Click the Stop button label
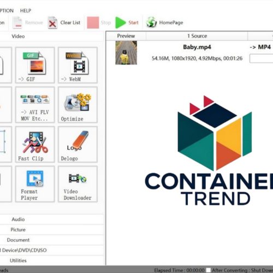The image size is (273, 273). 106,22
